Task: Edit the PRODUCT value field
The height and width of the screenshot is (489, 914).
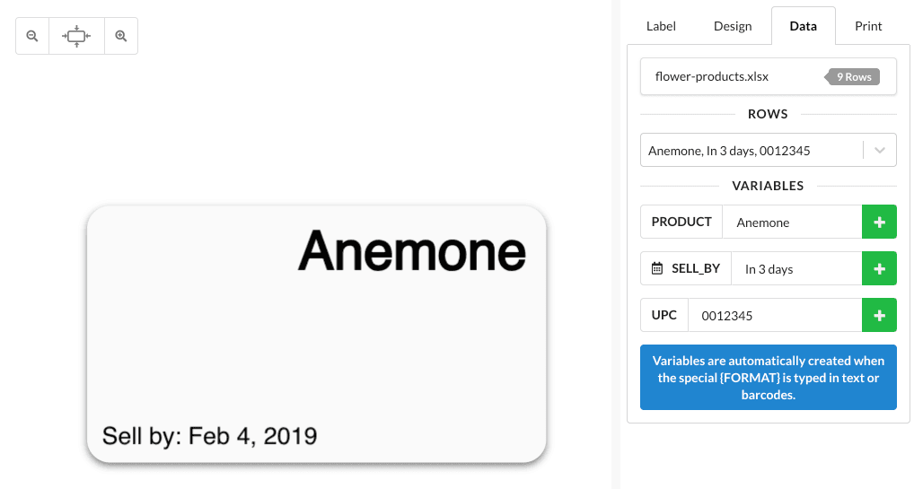Action: click(x=792, y=222)
